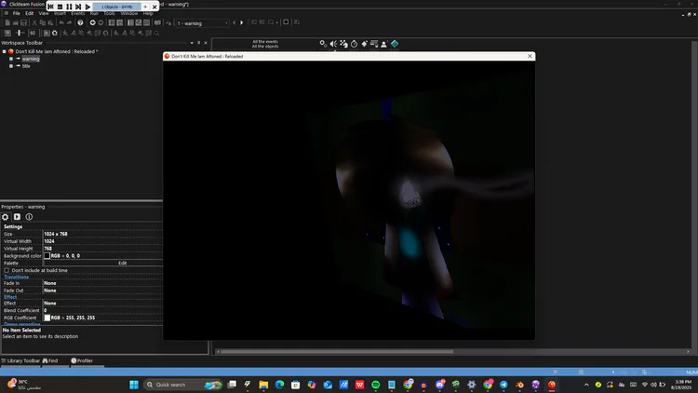Click the teal diamond object icon
698x393 pixels.
(x=395, y=44)
